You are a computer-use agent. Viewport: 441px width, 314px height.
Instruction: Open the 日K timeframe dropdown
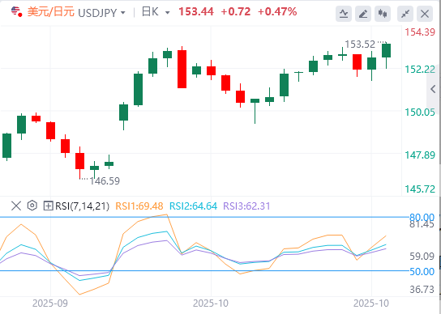point(167,13)
